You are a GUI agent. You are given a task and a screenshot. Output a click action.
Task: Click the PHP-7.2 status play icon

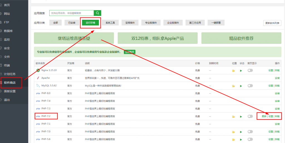[241, 117]
